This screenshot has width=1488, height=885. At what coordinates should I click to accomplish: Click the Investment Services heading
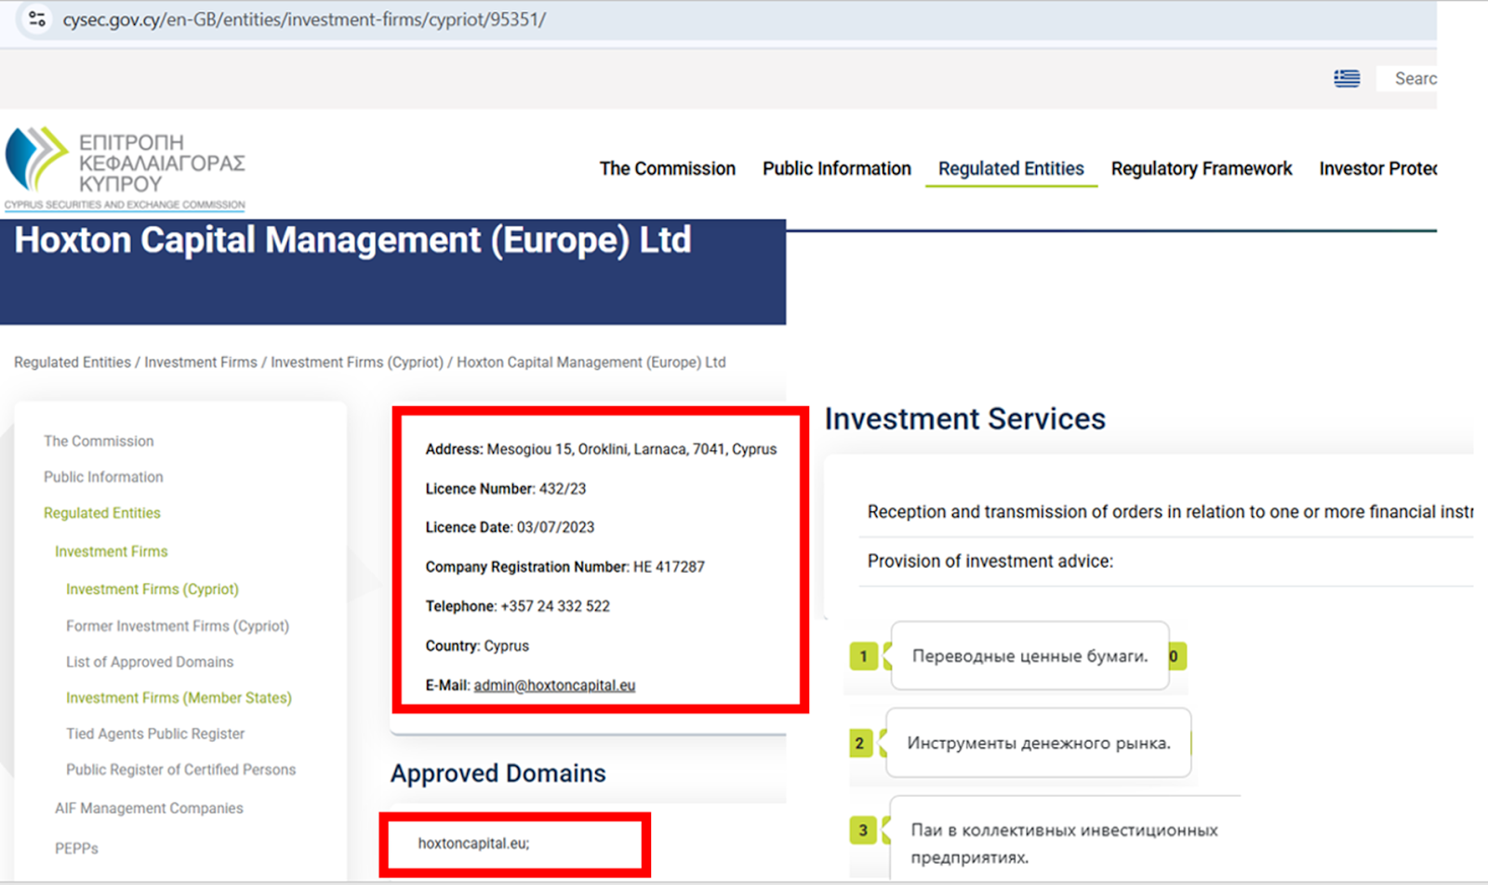click(965, 419)
